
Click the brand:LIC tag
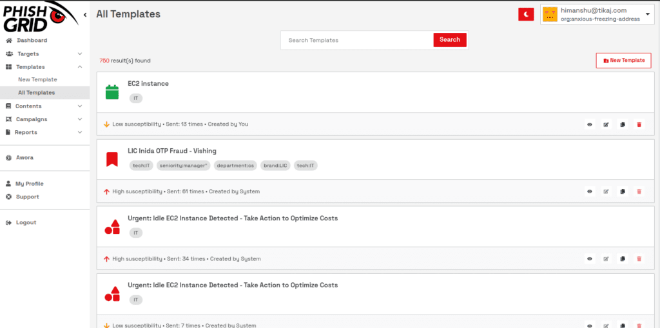275,166
